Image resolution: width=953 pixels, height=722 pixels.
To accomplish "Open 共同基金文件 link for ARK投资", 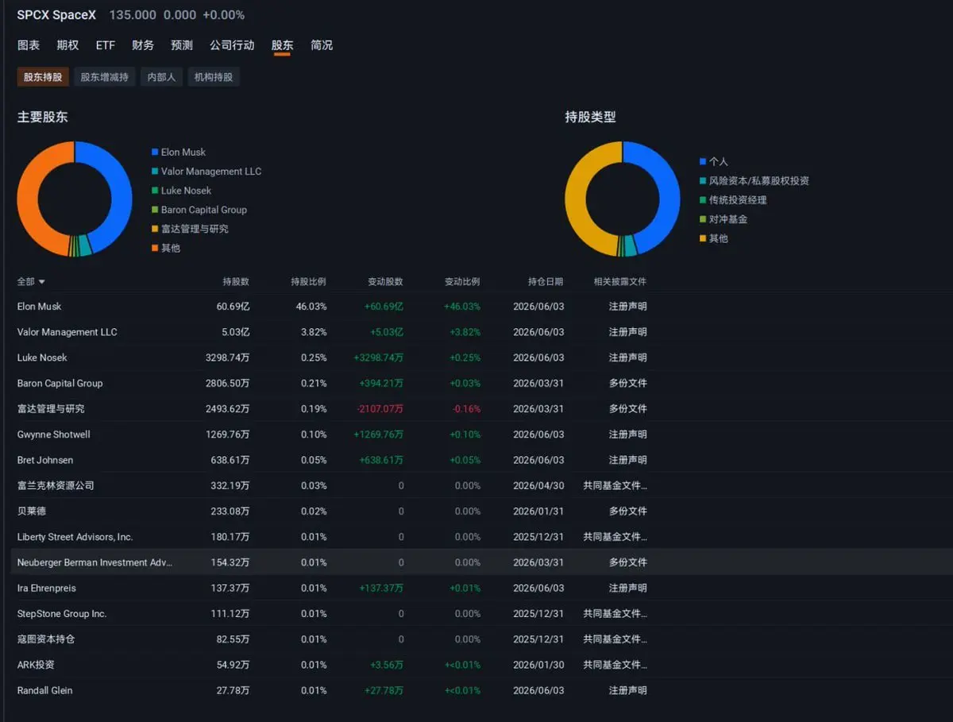I will point(615,665).
